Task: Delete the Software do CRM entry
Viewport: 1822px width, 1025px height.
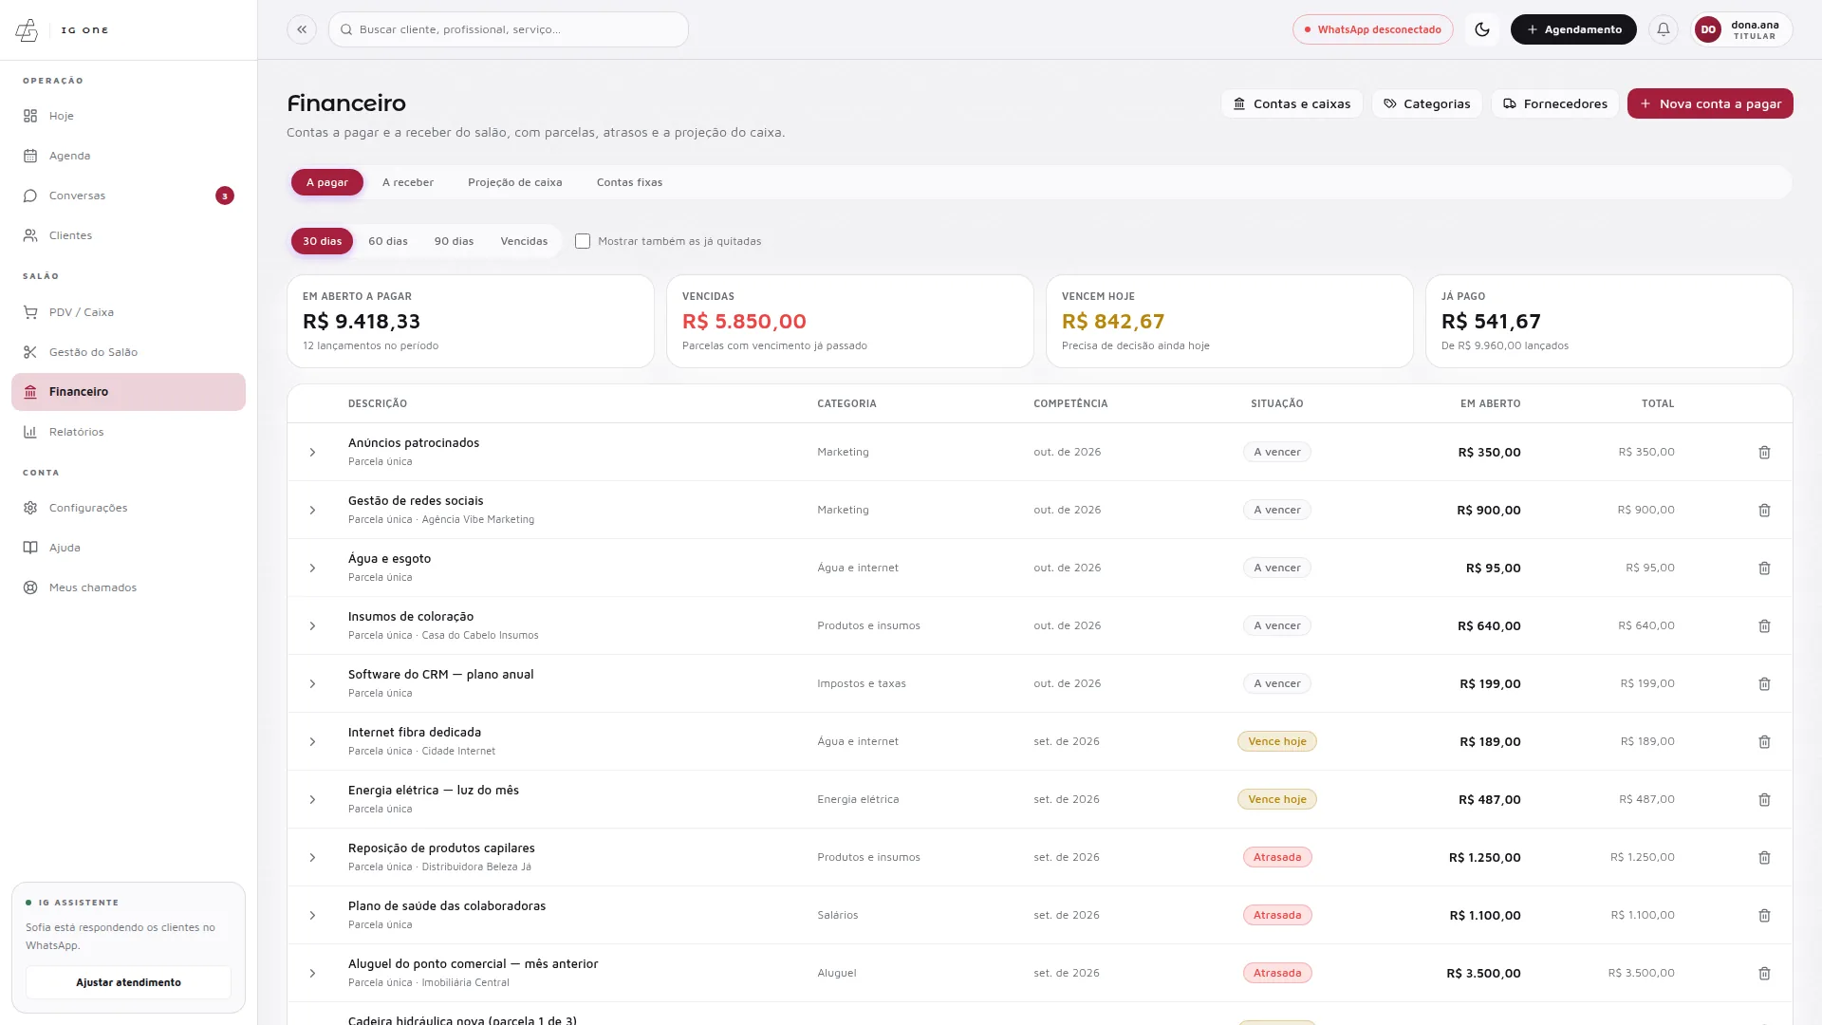Action: coord(1765,684)
